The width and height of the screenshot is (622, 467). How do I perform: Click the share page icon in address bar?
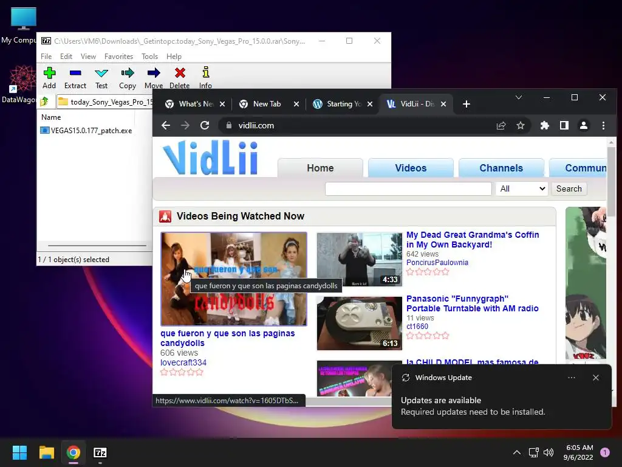pyautogui.click(x=501, y=125)
